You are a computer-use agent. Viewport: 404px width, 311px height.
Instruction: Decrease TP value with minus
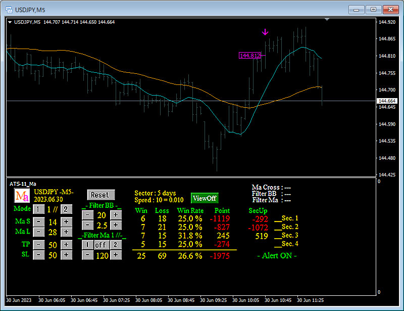point(39,245)
